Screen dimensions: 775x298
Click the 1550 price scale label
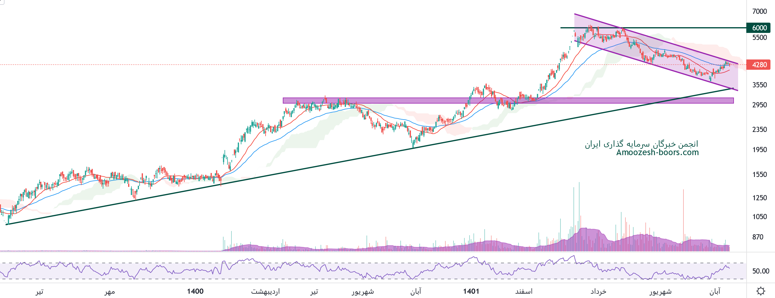pos(759,175)
